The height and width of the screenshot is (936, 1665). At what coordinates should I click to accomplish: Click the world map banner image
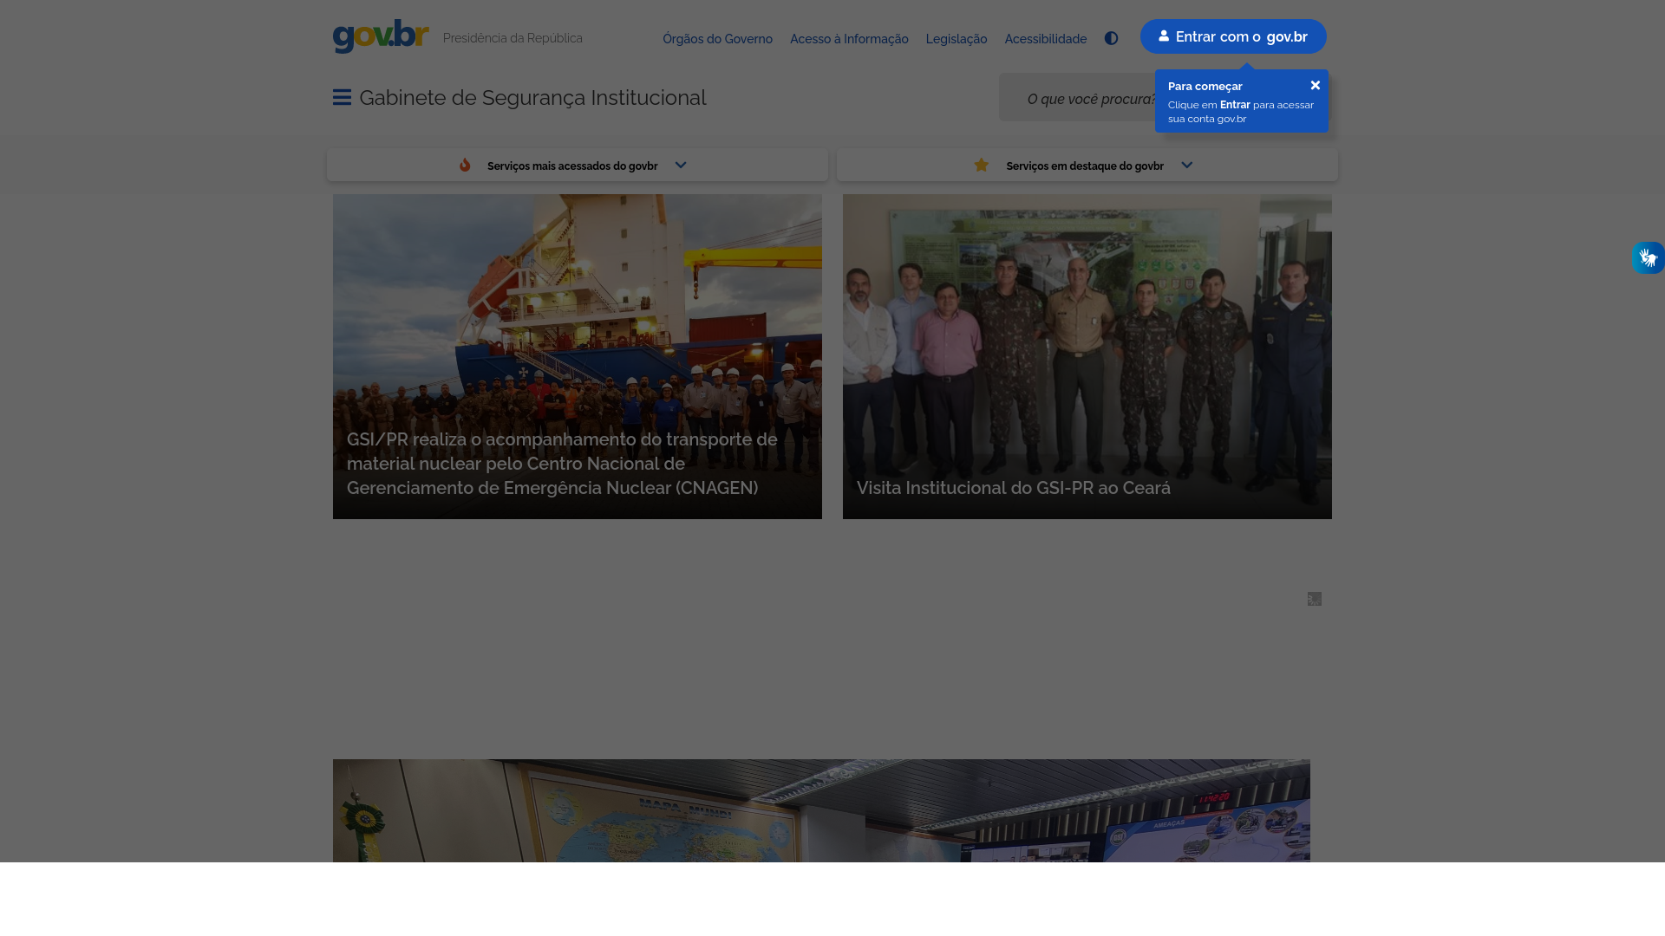(821, 811)
